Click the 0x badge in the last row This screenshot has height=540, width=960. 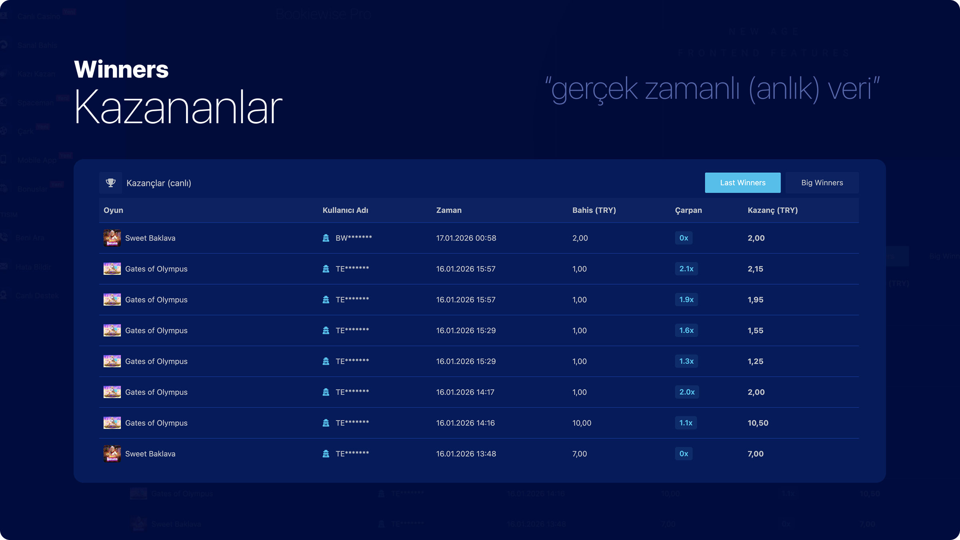684,454
